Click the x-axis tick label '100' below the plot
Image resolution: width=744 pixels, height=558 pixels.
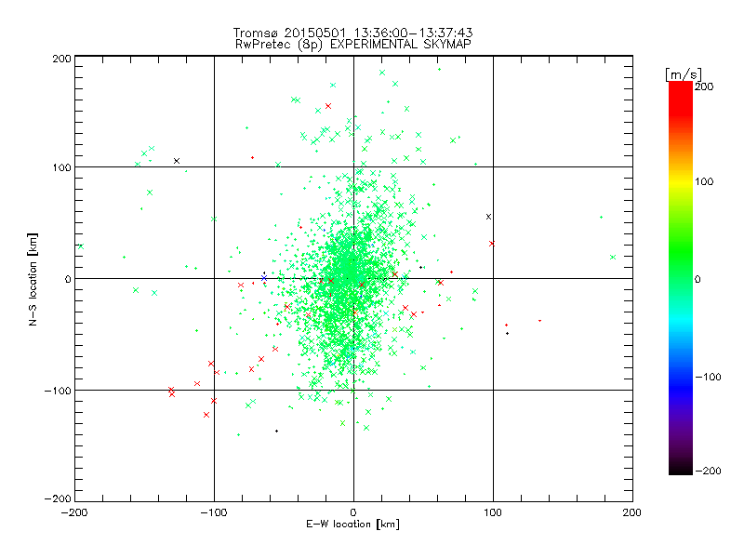tap(493, 512)
